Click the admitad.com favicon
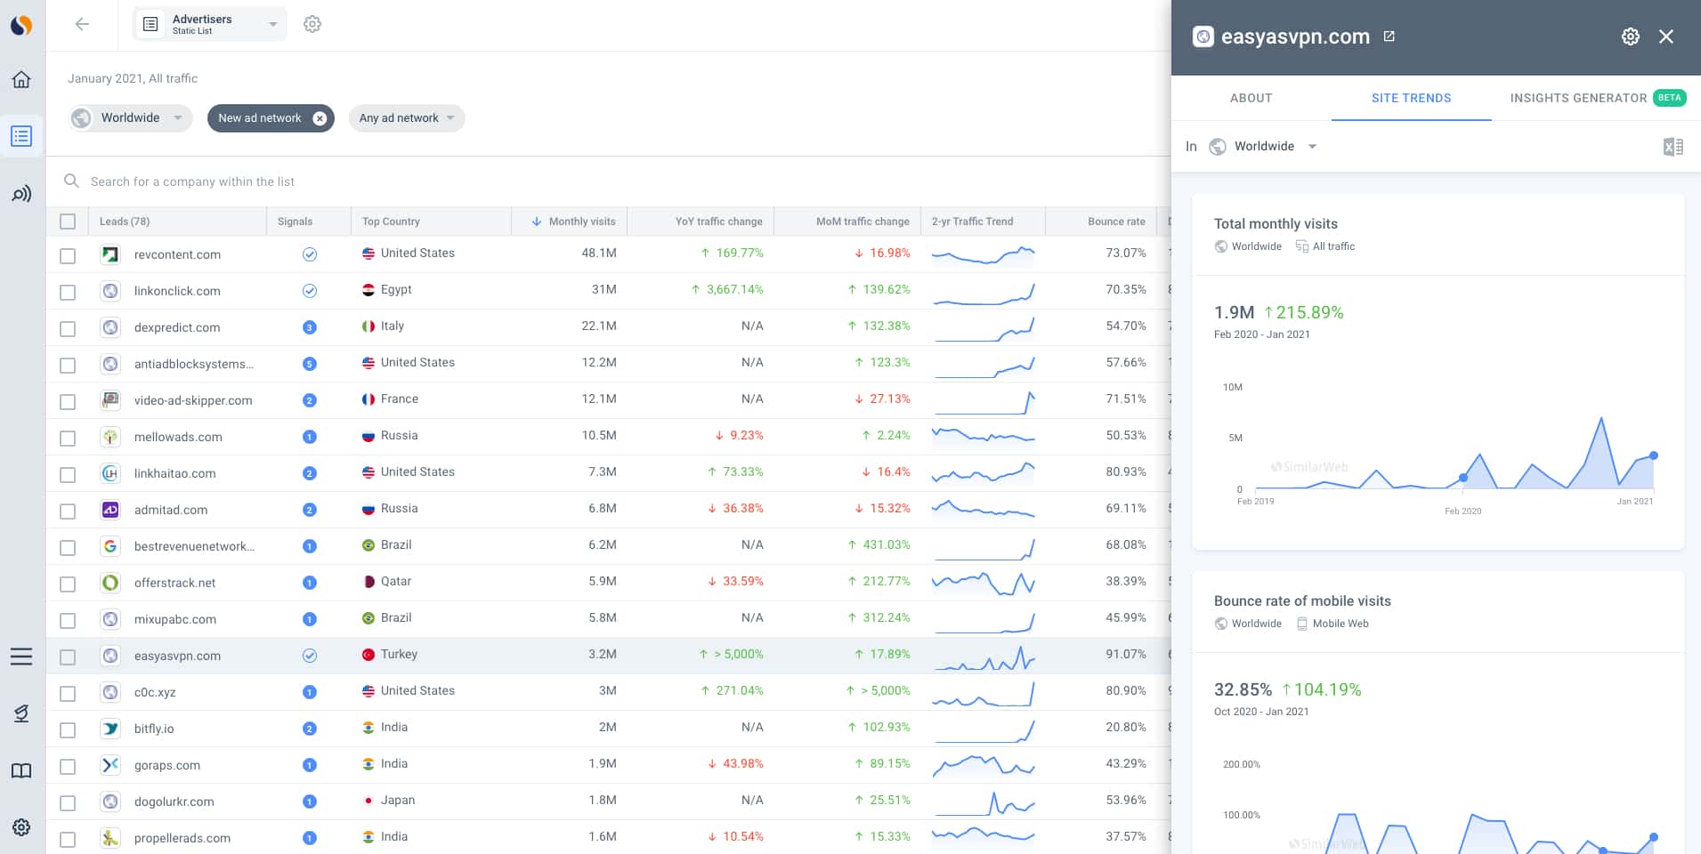Image resolution: width=1701 pixels, height=854 pixels. [110, 510]
